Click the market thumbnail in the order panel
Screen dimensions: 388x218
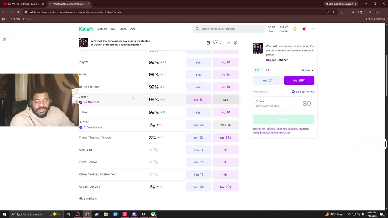click(258, 48)
